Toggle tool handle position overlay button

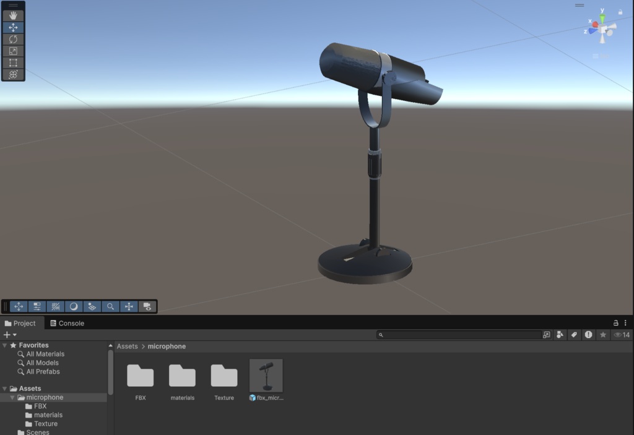click(x=19, y=306)
